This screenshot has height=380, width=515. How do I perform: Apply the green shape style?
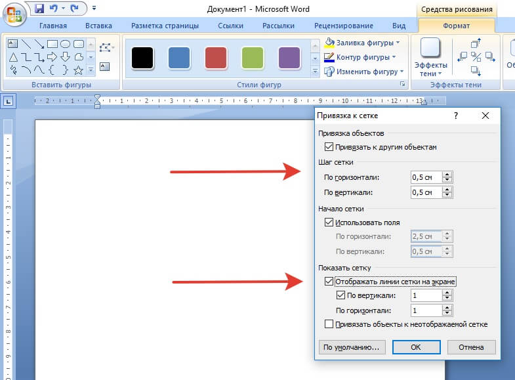(253, 58)
